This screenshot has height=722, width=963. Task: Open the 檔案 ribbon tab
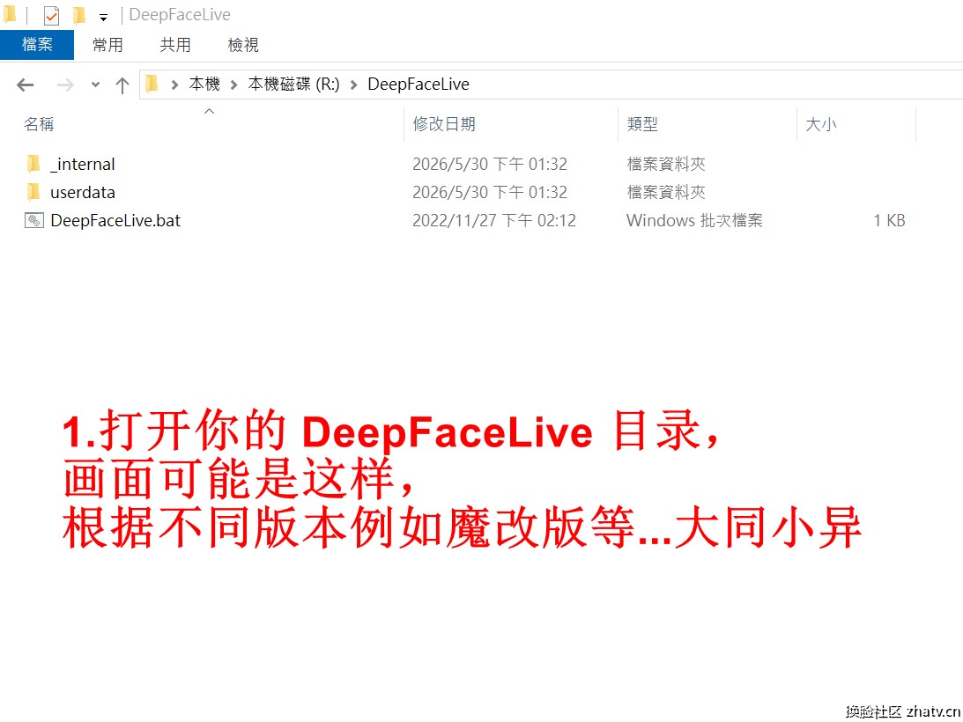(x=37, y=45)
